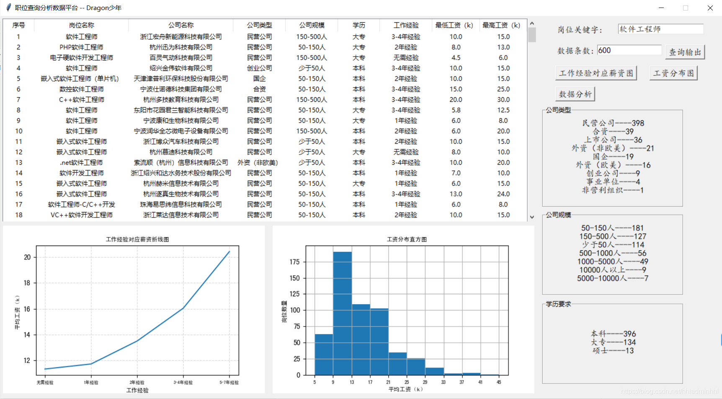Click the 公司名称 column header
Screen dimensions: 722x399
pos(180,25)
